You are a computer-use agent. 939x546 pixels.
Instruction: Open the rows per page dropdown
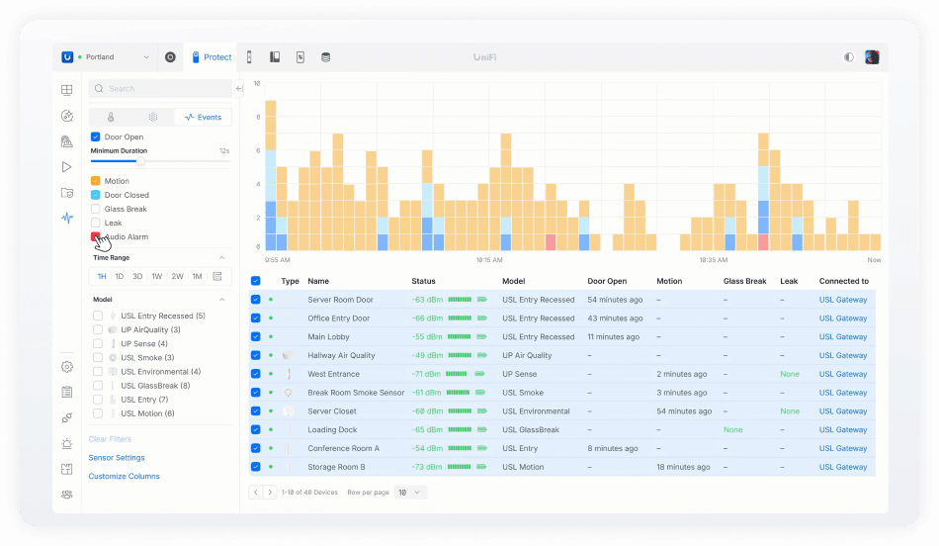410,492
